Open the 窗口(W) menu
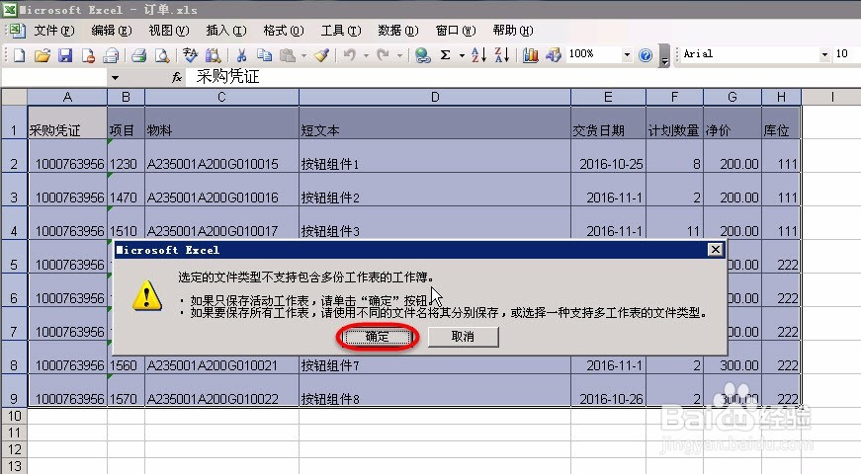Image resolution: width=861 pixels, height=474 pixels. point(455,31)
